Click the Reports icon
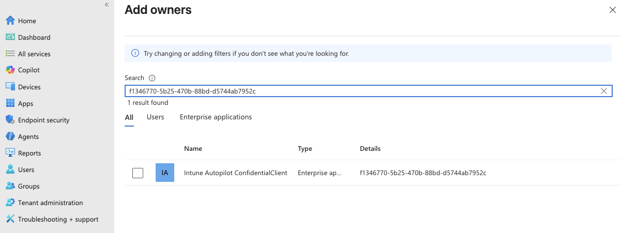 [x=10, y=153]
